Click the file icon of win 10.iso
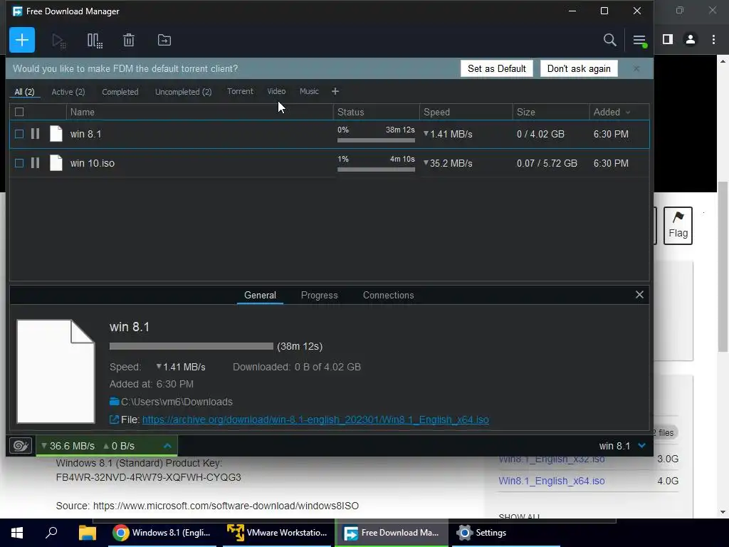 56,163
